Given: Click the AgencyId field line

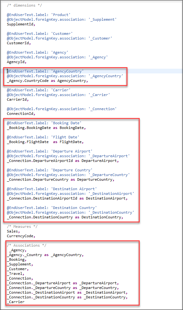Looking at the screenshot, I should click(17, 62).
